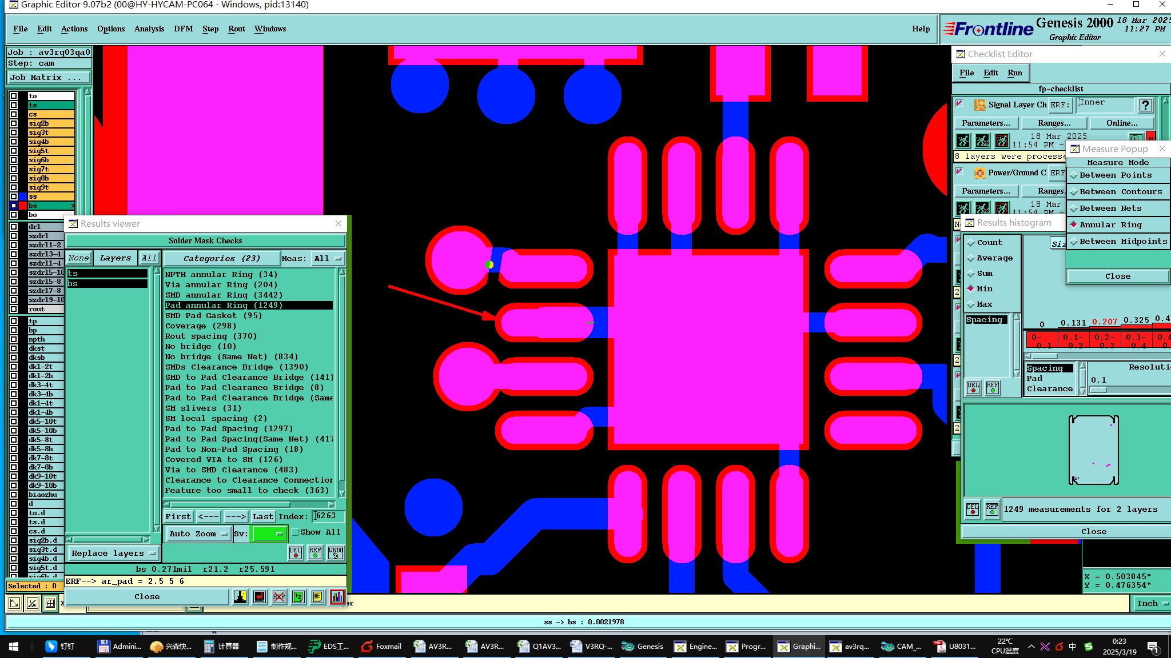
Task: Open the Auto Zoom dropdown
Action: pyautogui.click(x=198, y=533)
